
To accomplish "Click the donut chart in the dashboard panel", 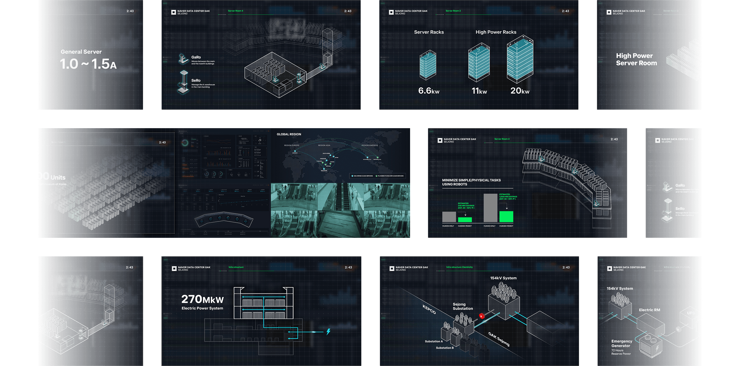I will pos(185,143).
